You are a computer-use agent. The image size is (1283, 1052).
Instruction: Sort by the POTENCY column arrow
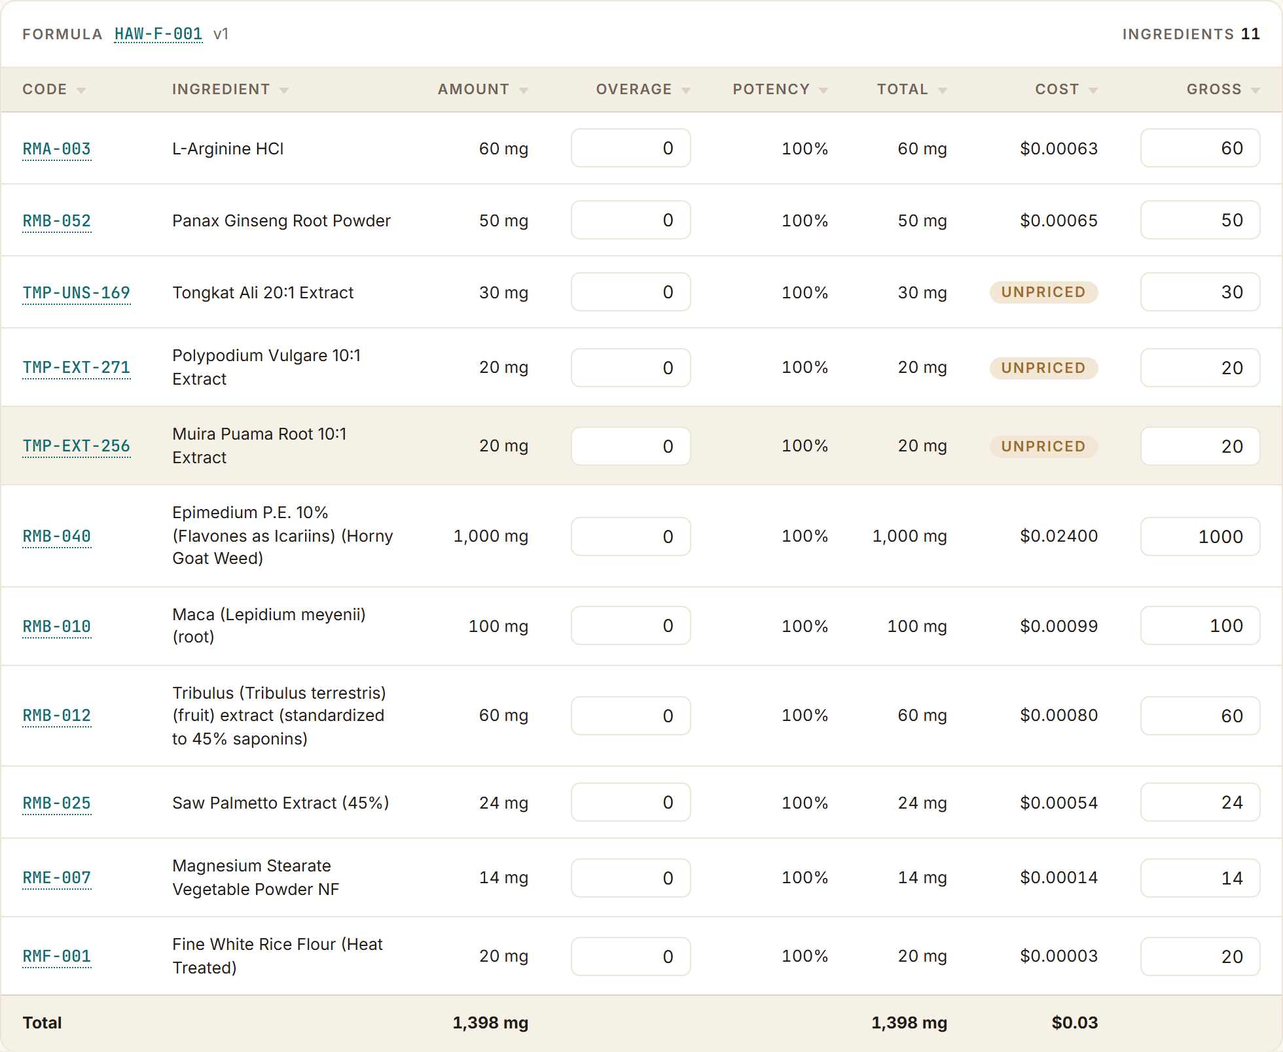tap(823, 90)
